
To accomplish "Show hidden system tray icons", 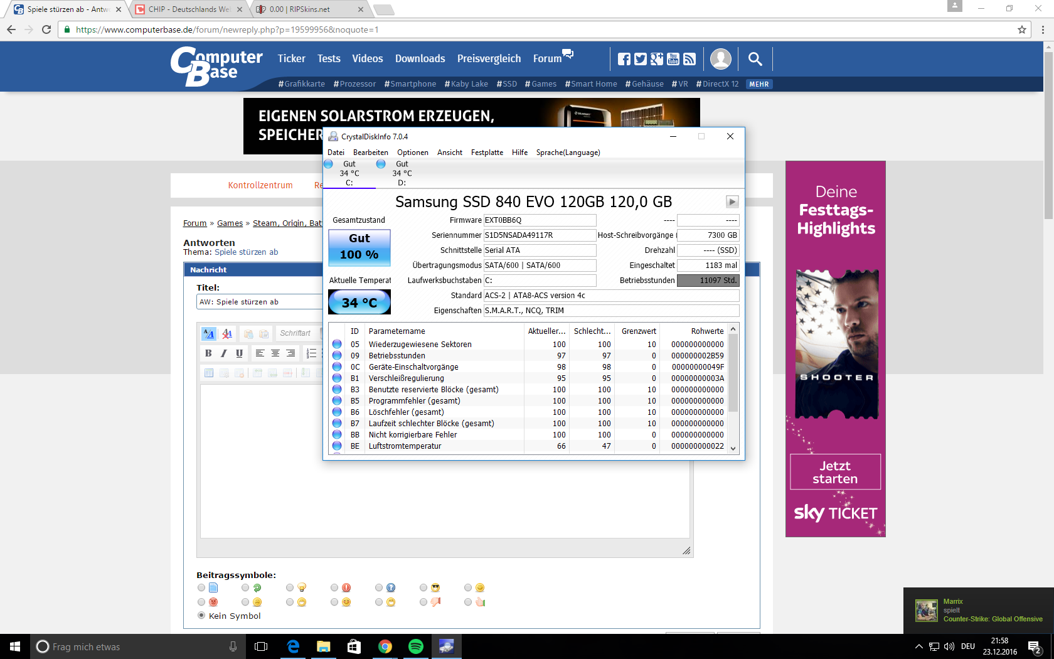I will [x=918, y=646].
